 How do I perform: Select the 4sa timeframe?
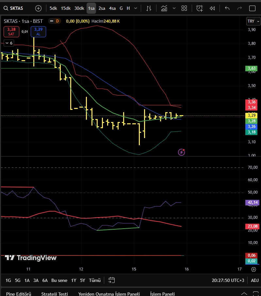[112, 8]
